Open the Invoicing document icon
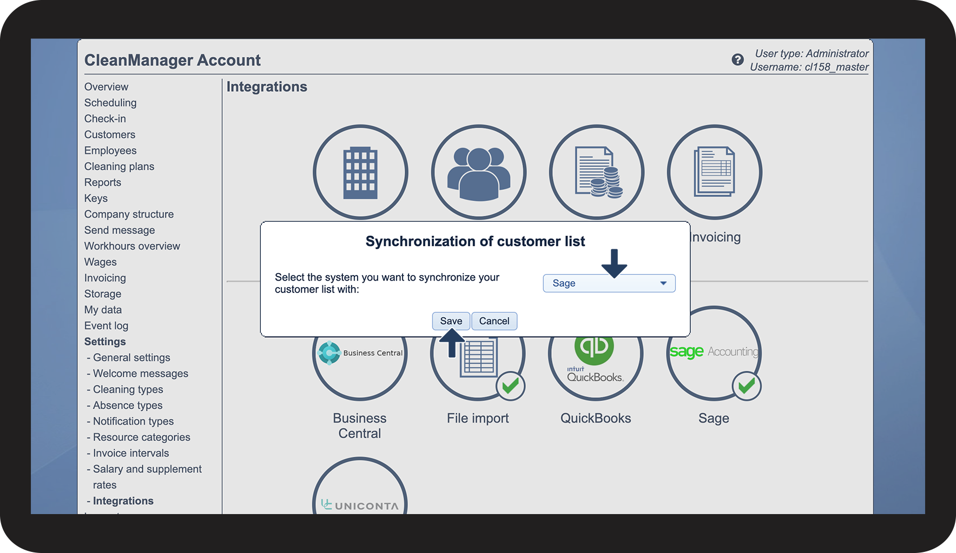 tap(714, 172)
